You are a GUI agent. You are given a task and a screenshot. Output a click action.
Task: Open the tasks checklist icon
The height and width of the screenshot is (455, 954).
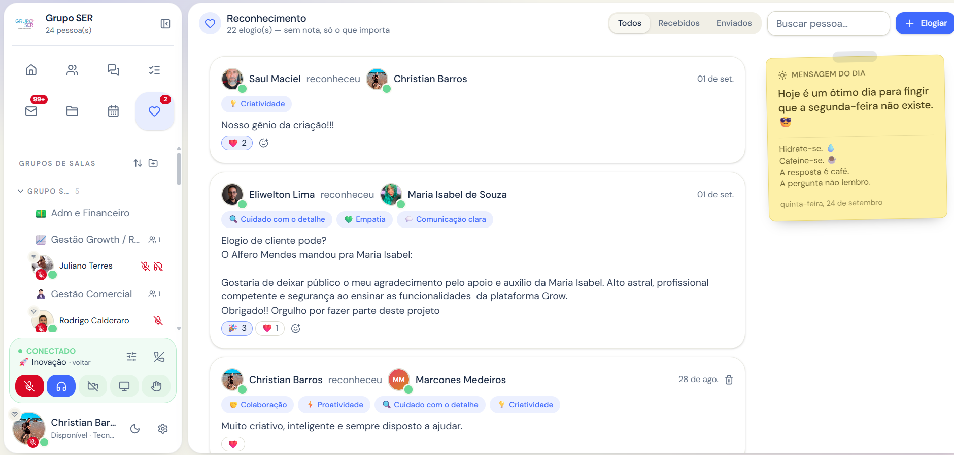[x=154, y=70]
